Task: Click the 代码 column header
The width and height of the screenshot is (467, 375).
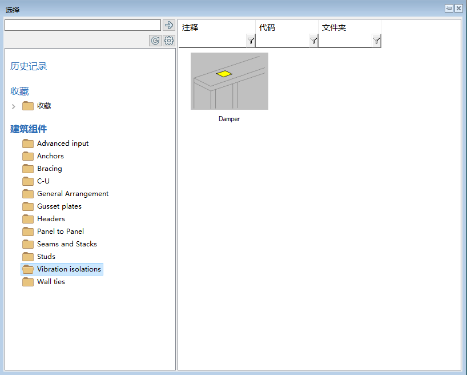Action: click(x=287, y=27)
